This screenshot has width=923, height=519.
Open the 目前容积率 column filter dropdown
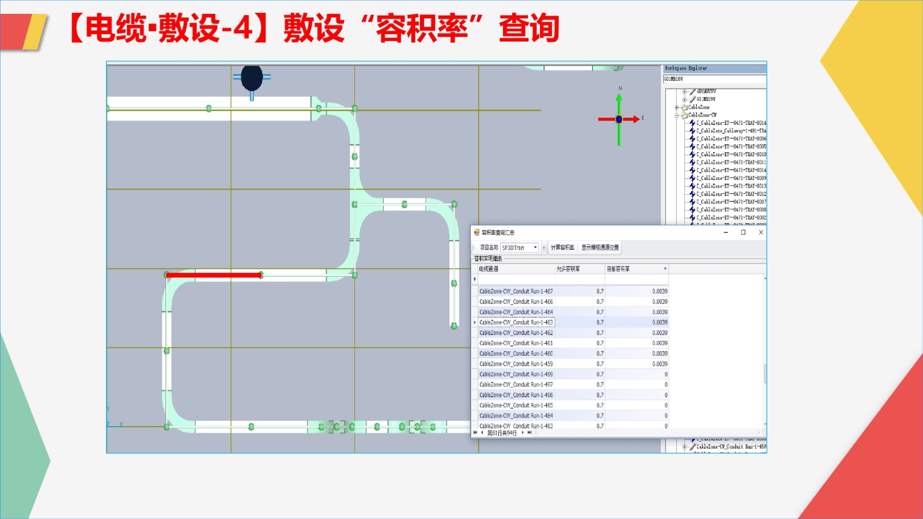(665, 269)
